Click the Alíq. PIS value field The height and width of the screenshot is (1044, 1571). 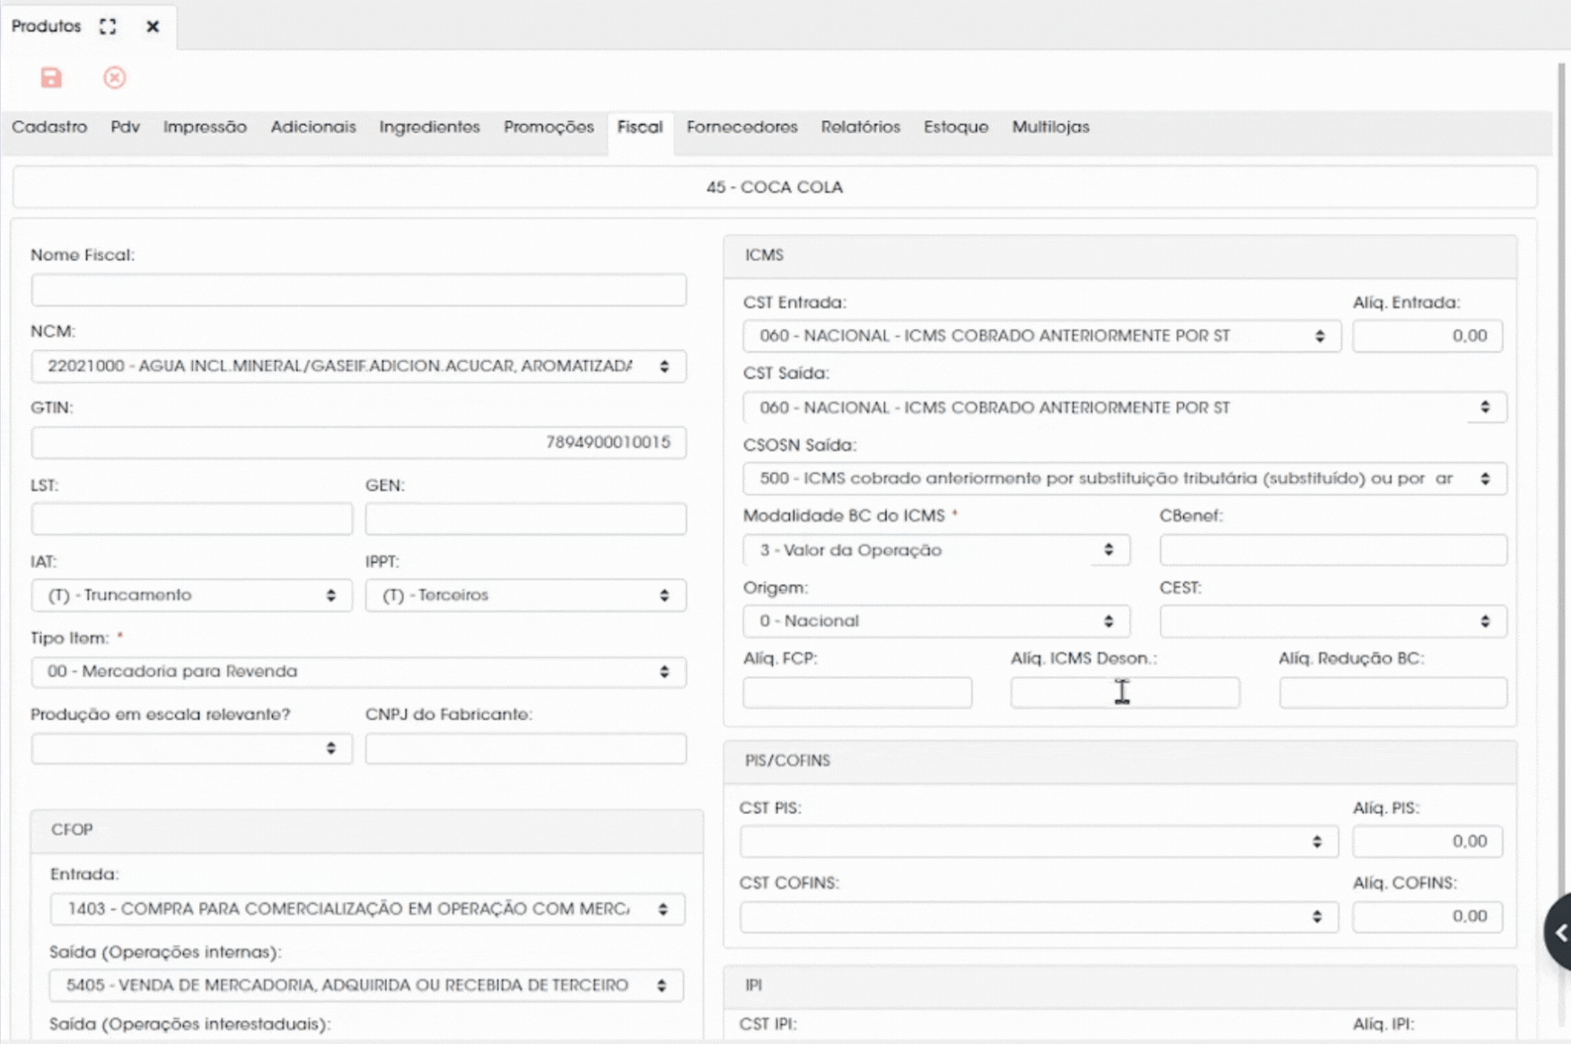[x=1427, y=841]
